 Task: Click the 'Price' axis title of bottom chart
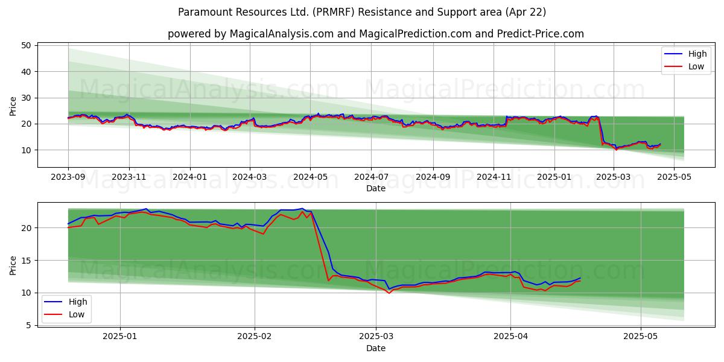pyautogui.click(x=13, y=264)
